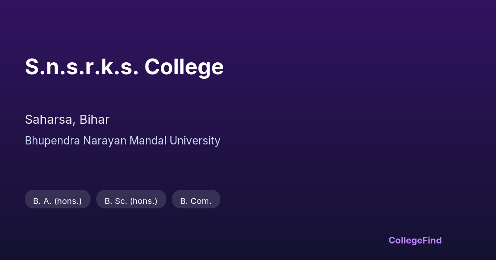Click (hons.) inside the B. A. pill
The width and height of the screenshot is (496, 260).
[x=68, y=201]
